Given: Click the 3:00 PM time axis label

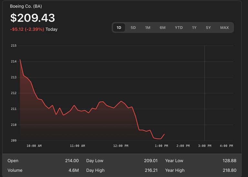Looking at the screenshot, I should (x=205, y=146).
